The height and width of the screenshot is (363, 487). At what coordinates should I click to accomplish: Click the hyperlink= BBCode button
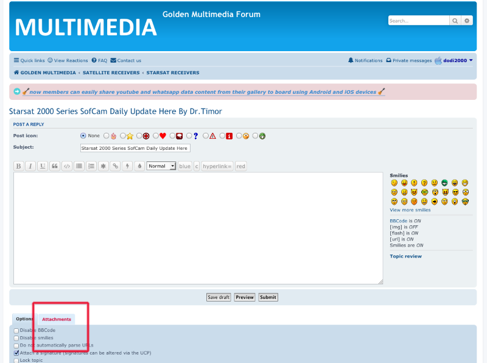(x=217, y=166)
